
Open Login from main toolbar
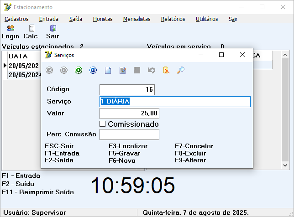tap(10, 32)
